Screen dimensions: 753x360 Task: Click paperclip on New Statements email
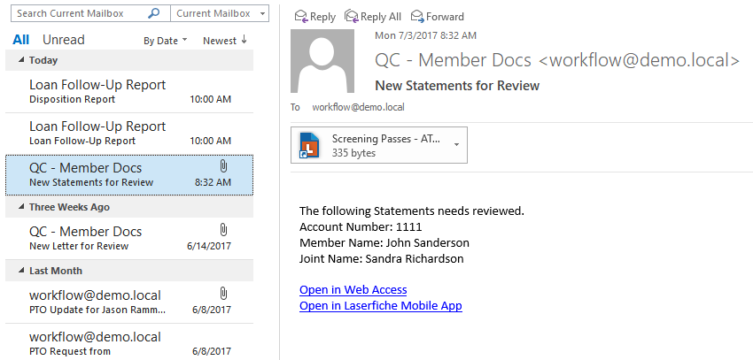point(223,166)
